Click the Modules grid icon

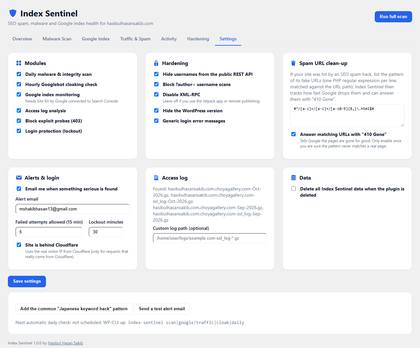(19, 63)
